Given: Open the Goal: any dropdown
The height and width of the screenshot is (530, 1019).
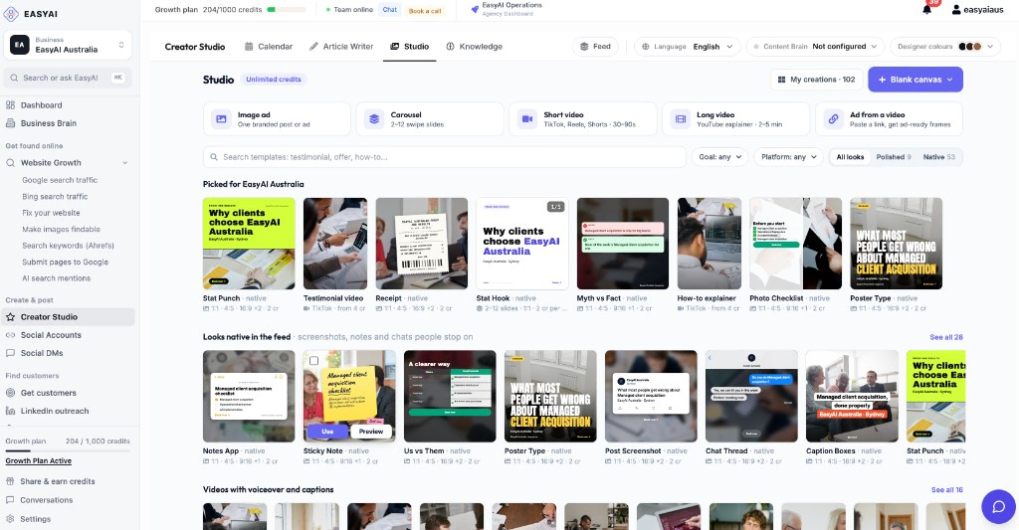Looking at the screenshot, I should pos(720,157).
